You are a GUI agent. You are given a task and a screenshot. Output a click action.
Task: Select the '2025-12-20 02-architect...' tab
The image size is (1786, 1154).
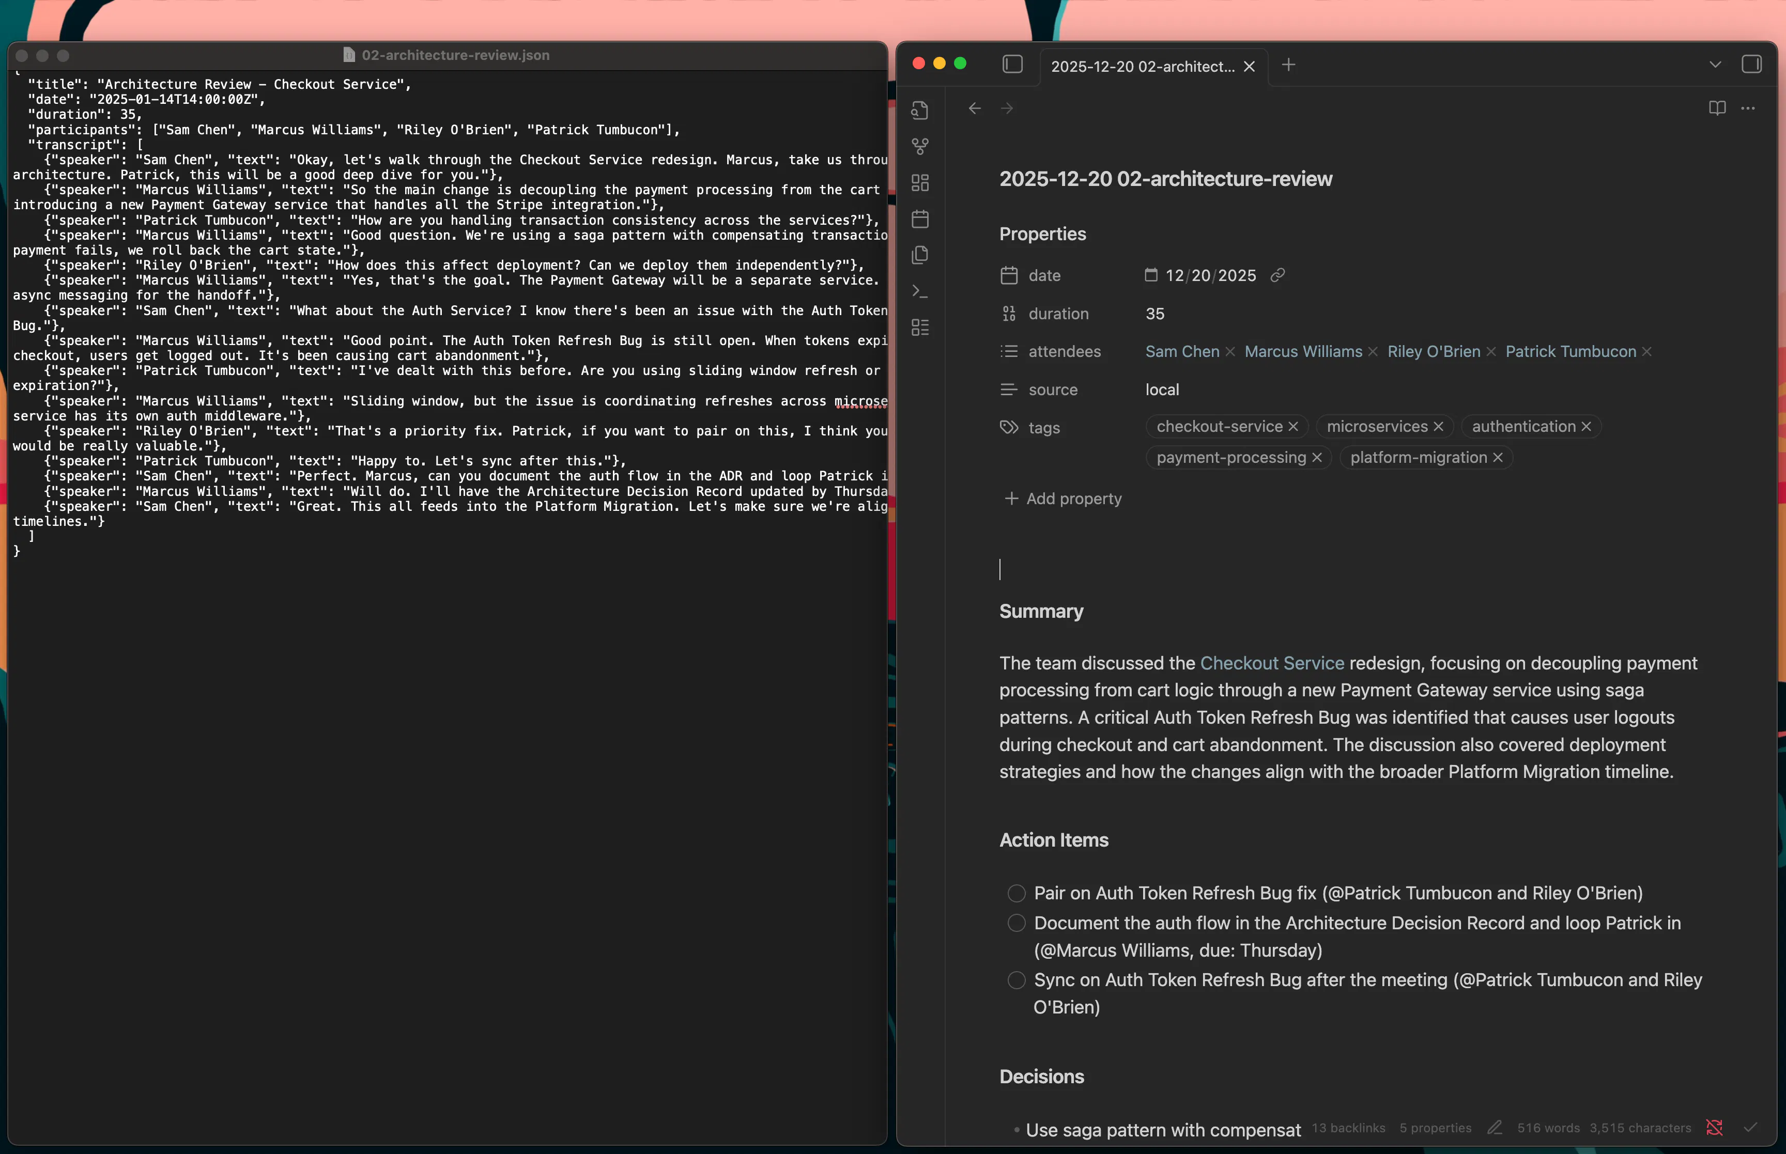(1142, 67)
